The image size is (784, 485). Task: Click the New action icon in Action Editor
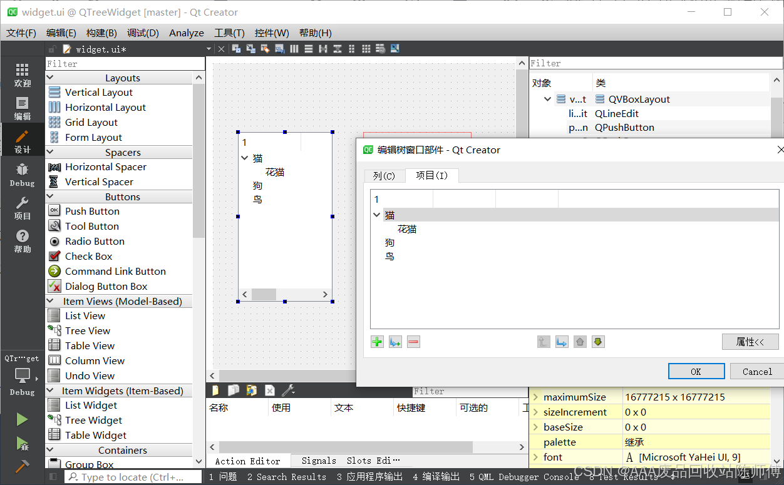click(x=216, y=391)
